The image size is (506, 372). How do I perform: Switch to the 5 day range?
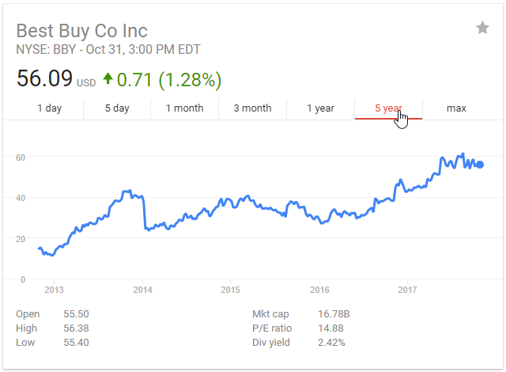coord(117,108)
